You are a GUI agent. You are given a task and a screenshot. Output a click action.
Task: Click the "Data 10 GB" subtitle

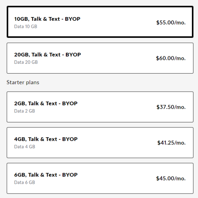(x=26, y=27)
